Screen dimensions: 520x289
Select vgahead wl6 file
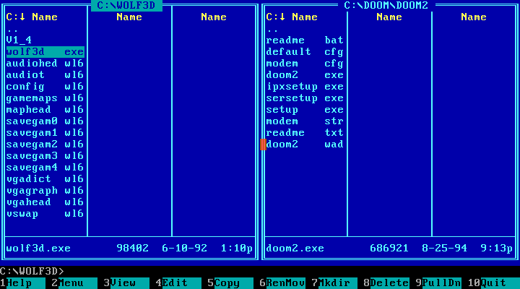(x=45, y=202)
